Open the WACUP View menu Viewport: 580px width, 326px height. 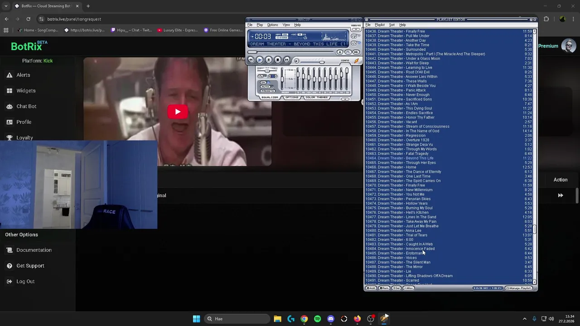pos(286,25)
